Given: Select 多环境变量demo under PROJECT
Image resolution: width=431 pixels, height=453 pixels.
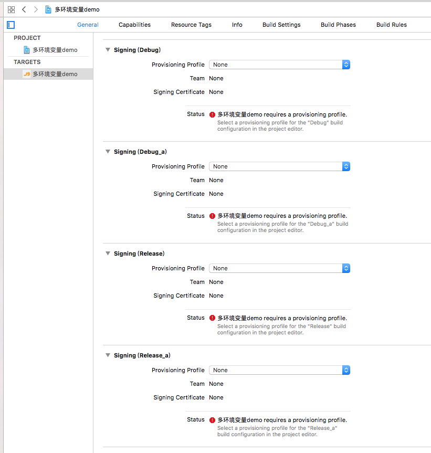Looking at the screenshot, I should click(55, 50).
